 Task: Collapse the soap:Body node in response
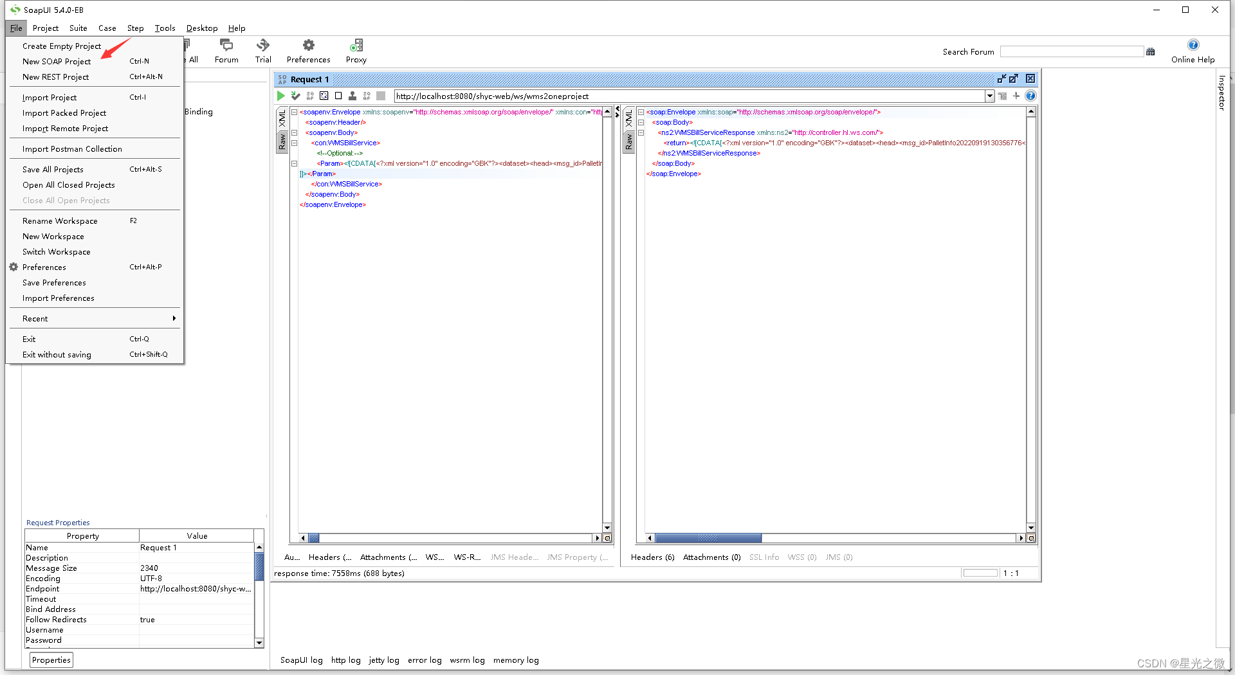pyautogui.click(x=641, y=122)
